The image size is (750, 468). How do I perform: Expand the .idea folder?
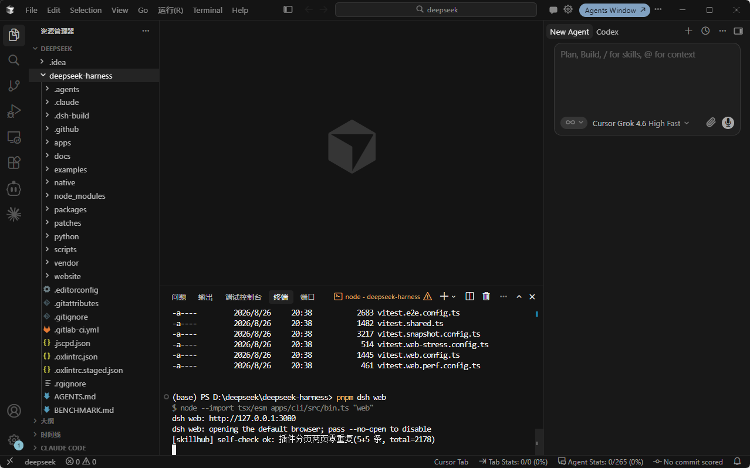tap(94, 62)
